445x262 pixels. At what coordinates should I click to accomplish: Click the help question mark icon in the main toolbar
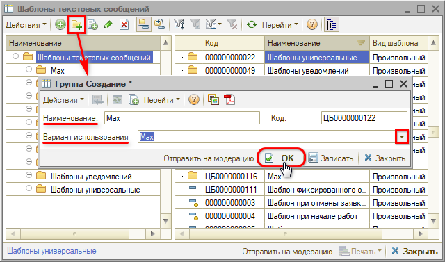(x=312, y=24)
